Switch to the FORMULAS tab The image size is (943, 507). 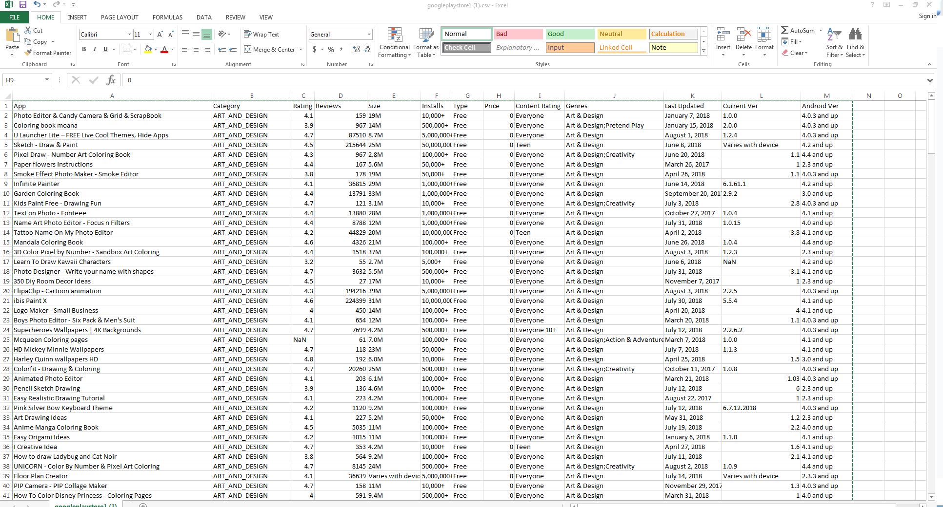tap(167, 18)
